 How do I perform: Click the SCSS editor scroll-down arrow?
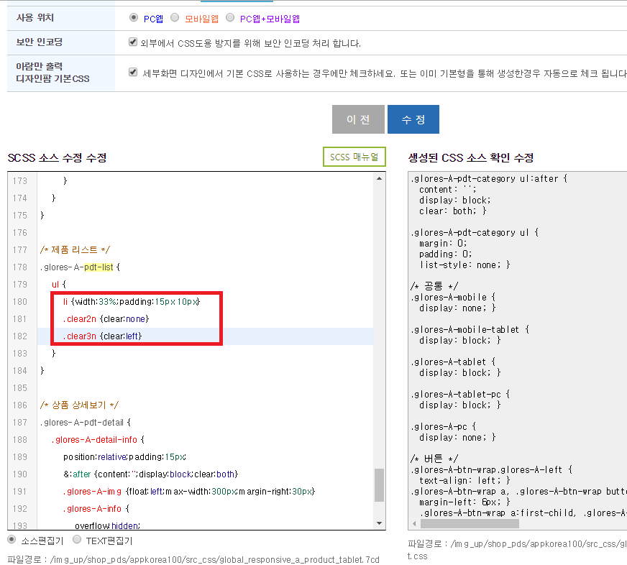coord(379,523)
